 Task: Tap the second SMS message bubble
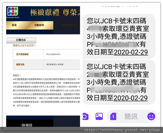[119, 82]
